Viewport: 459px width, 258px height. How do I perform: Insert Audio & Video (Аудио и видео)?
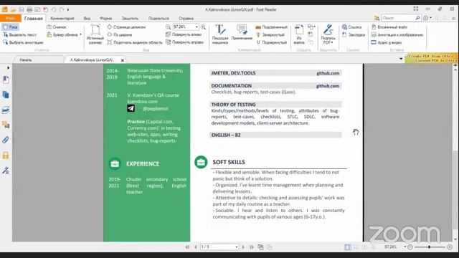pos(387,42)
